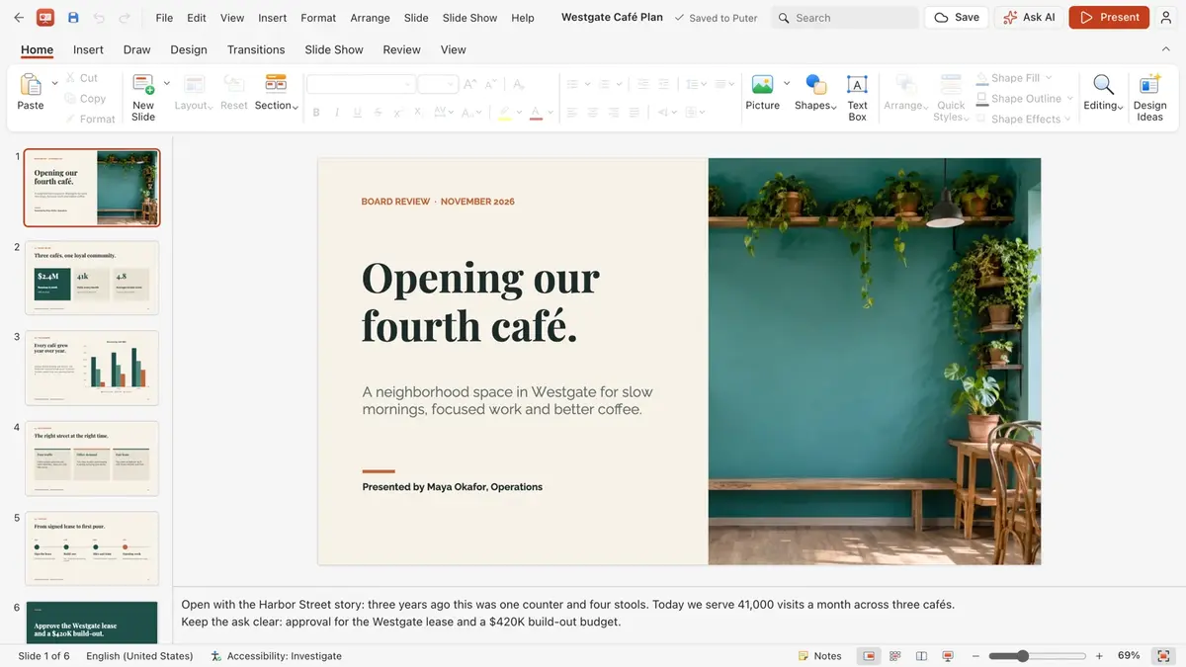The image size is (1186, 667).
Task: Switch to reading view
Action: [x=921, y=656]
